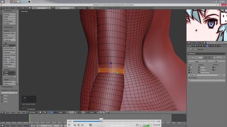Viewport: 227px width, 127px height.
Task: Open the Window menu
Action: (19, 8)
